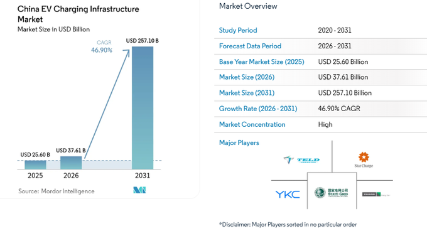427x231 pixels.
Task: Click 'Growth Rate (2026 - 2031)' label
Action: (258, 109)
